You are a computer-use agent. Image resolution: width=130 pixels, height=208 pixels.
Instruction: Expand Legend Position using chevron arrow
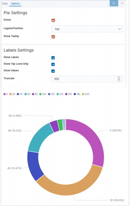120,29
